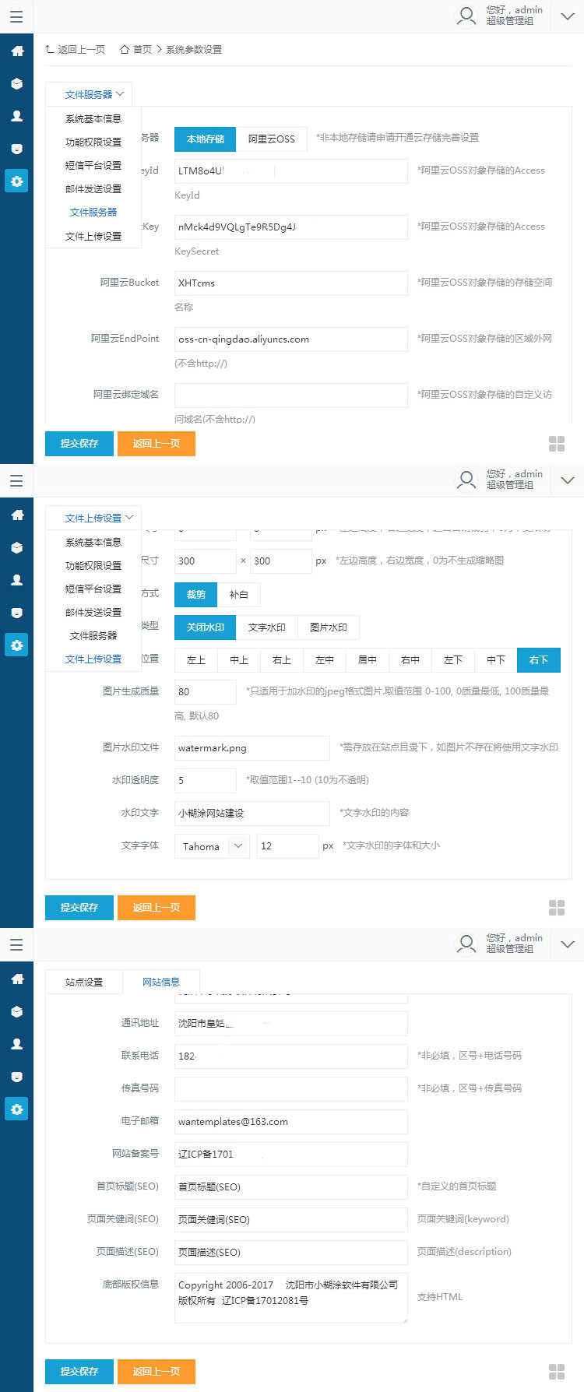This screenshot has width=584, height=1392.
Task: Open the Tahoma font dropdown
Action: [x=212, y=846]
